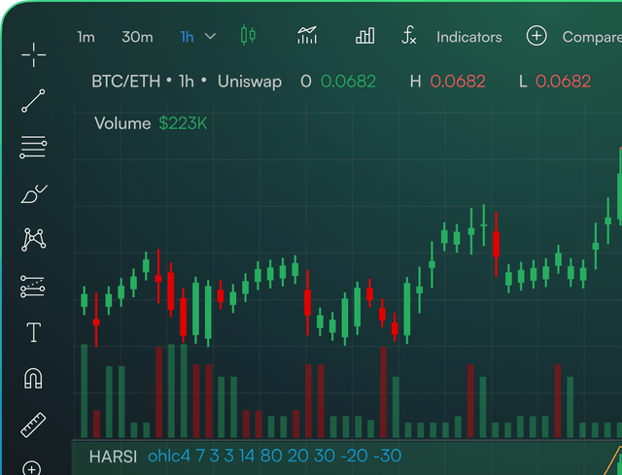Choose the horizontal lines Fibonacci tool
Screen dimensions: 622x475
33,147
